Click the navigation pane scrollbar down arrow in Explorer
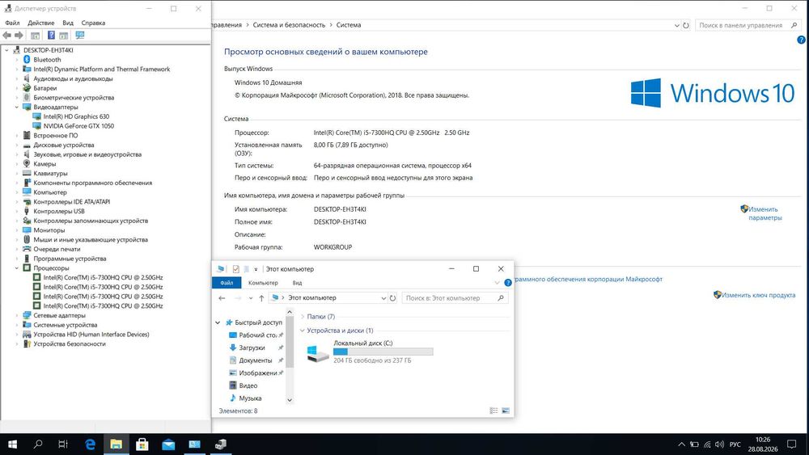This screenshot has height=455, width=809. point(290,400)
